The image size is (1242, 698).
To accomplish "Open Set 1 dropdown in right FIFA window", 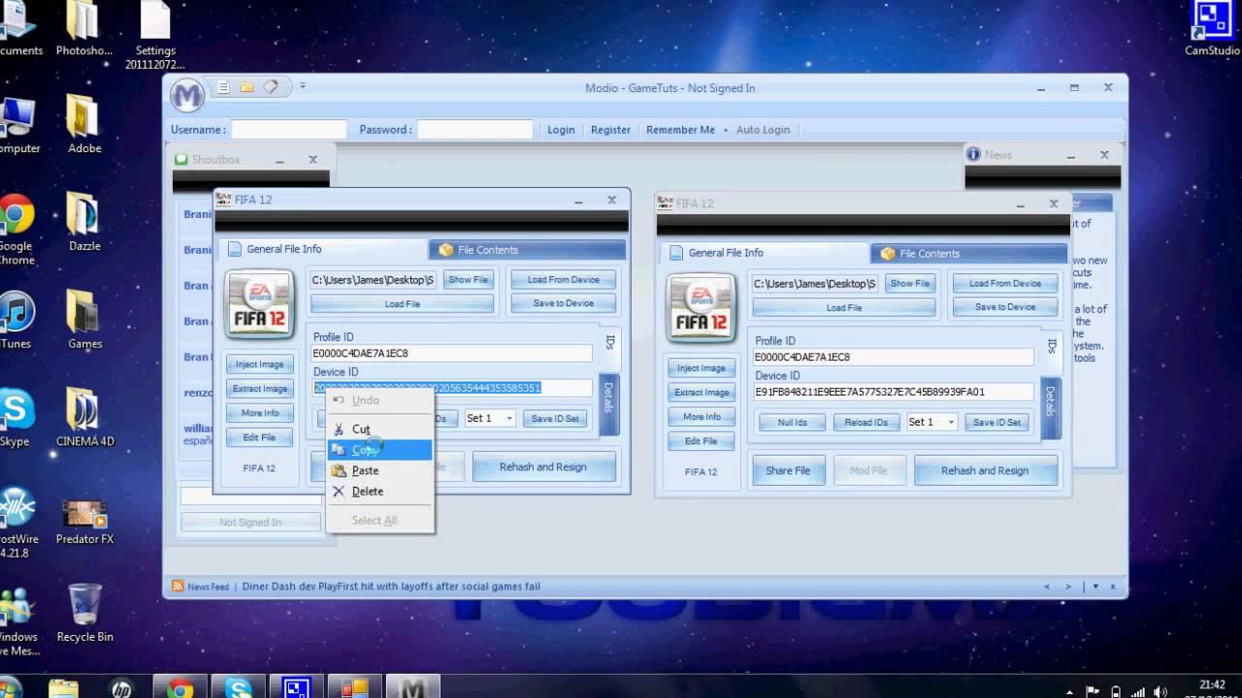I will pyautogui.click(x=931, y=423).
